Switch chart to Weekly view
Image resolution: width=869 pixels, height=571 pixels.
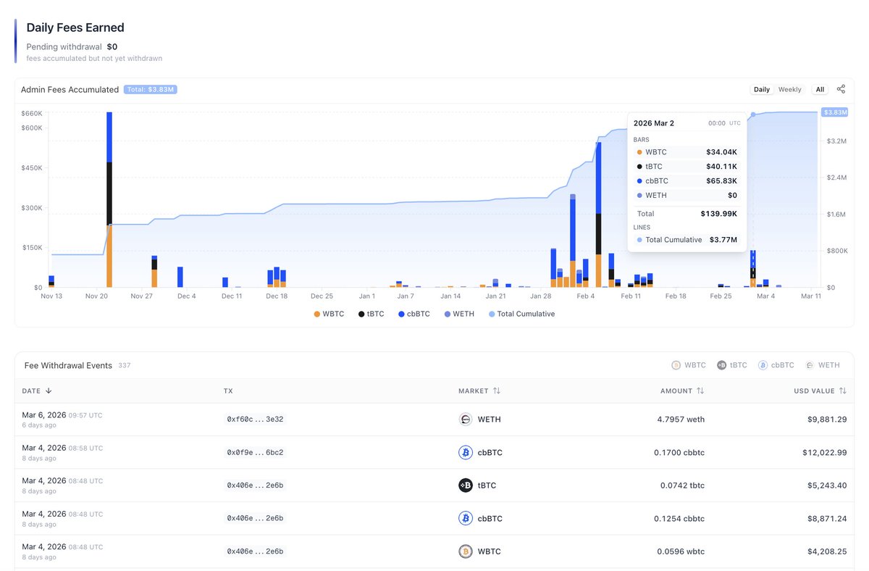(789, 90)
